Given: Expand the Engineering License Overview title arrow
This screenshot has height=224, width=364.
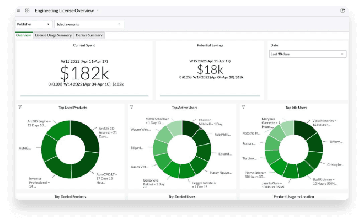Looking at the screenshot, I should 98,10.
